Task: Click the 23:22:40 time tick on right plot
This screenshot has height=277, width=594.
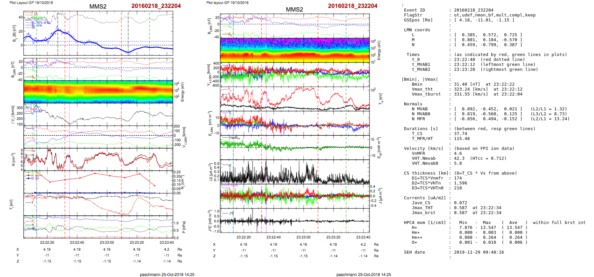Action: pyautogui.click(x=273, y=237)
